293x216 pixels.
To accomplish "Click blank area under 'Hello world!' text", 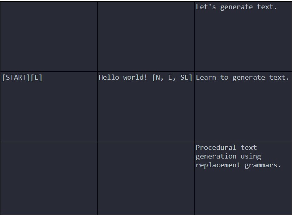I will 146,112.
